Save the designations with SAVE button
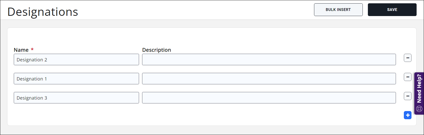This screenshot has height=135, width=424. tap(392, 10)
